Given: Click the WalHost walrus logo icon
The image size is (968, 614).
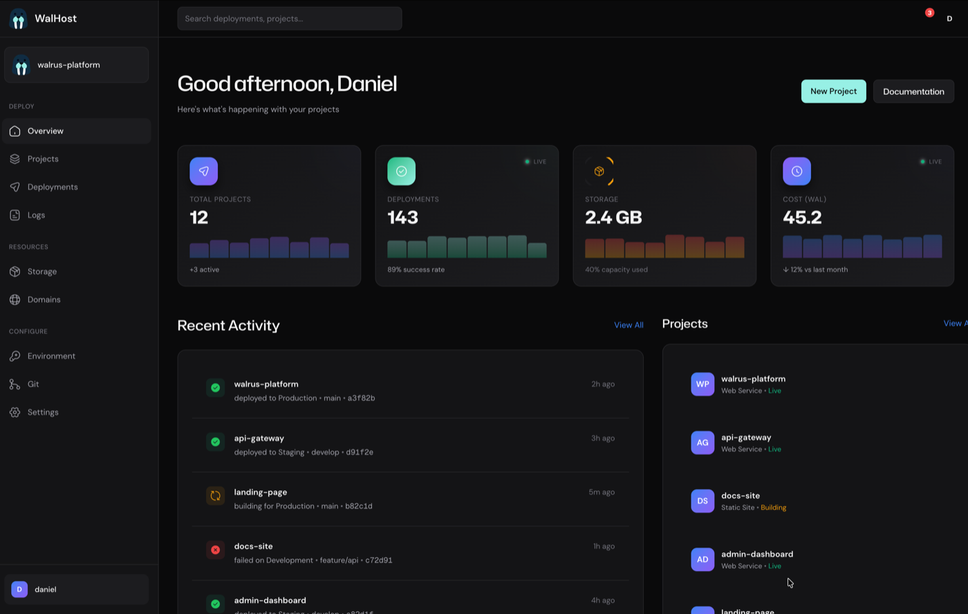Looking at the screenshot, I should tap(19, 19).
